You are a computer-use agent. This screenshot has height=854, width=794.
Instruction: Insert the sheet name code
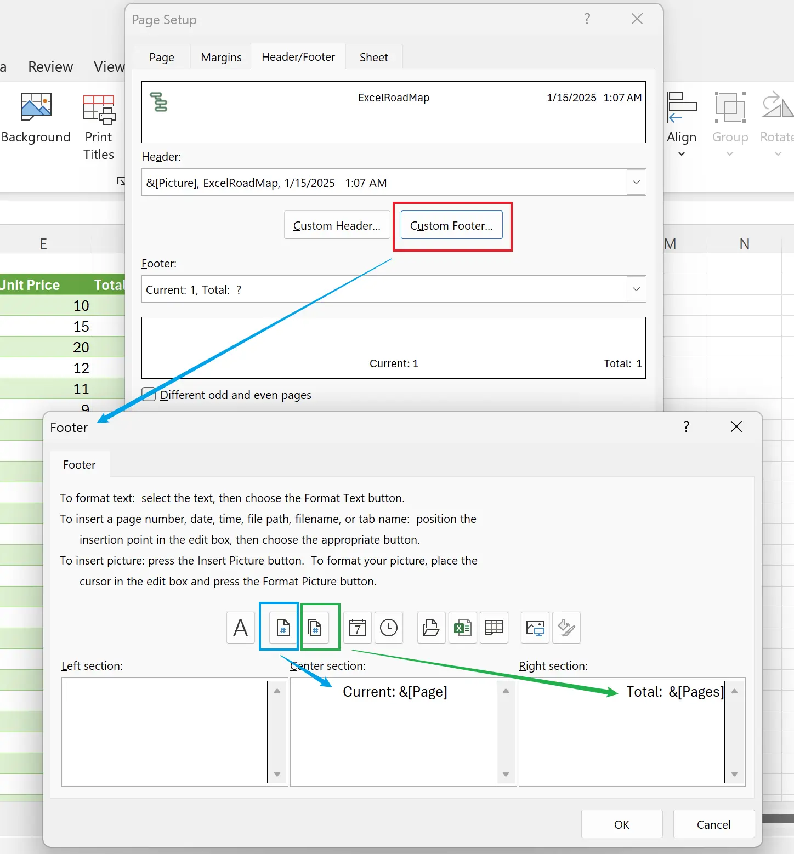[x=494, y=627]
